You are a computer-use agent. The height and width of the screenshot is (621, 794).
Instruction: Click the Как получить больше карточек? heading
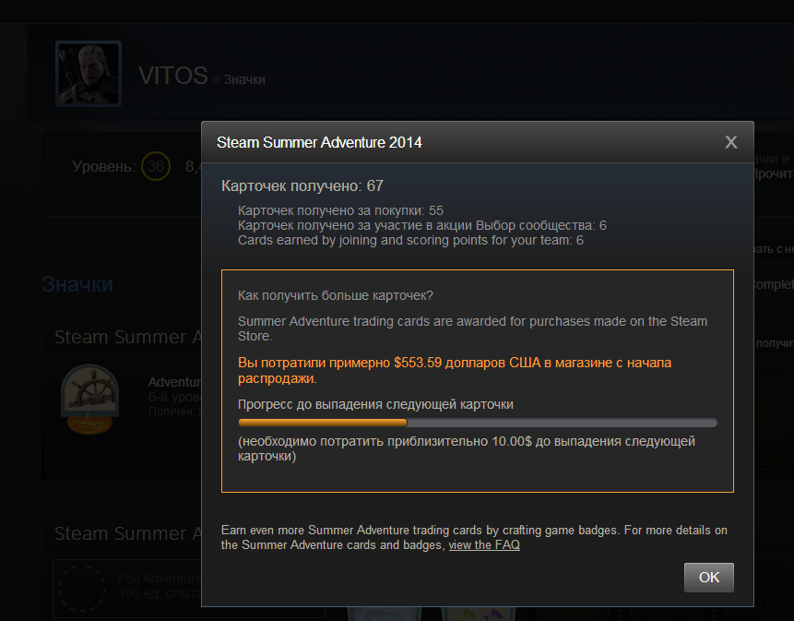coord(336,296)
